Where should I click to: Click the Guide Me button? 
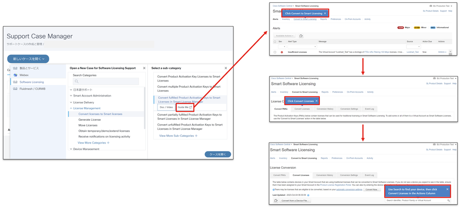coord(184,107)
